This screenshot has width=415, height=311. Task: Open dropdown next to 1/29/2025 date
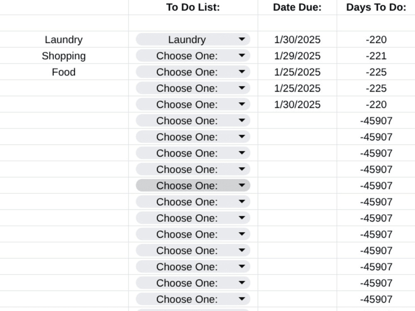coord(193,56)
